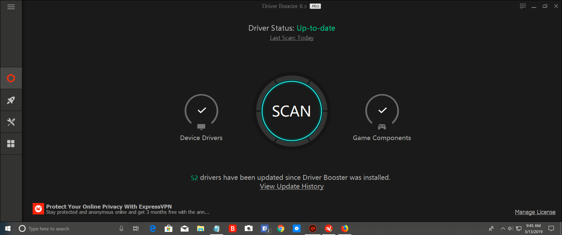Open the Last Scan: Today link
This screenshot has width=562, height=235.
click(x=292, y=38)
